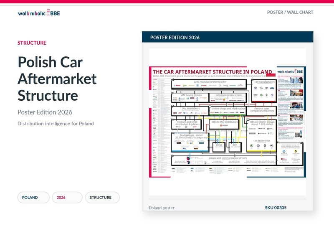Select the POLAND tag pill
Screen dimensions: 334x236
click(x=33, y=198)
